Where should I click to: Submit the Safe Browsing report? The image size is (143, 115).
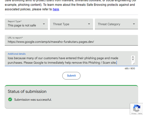[71, 76]
